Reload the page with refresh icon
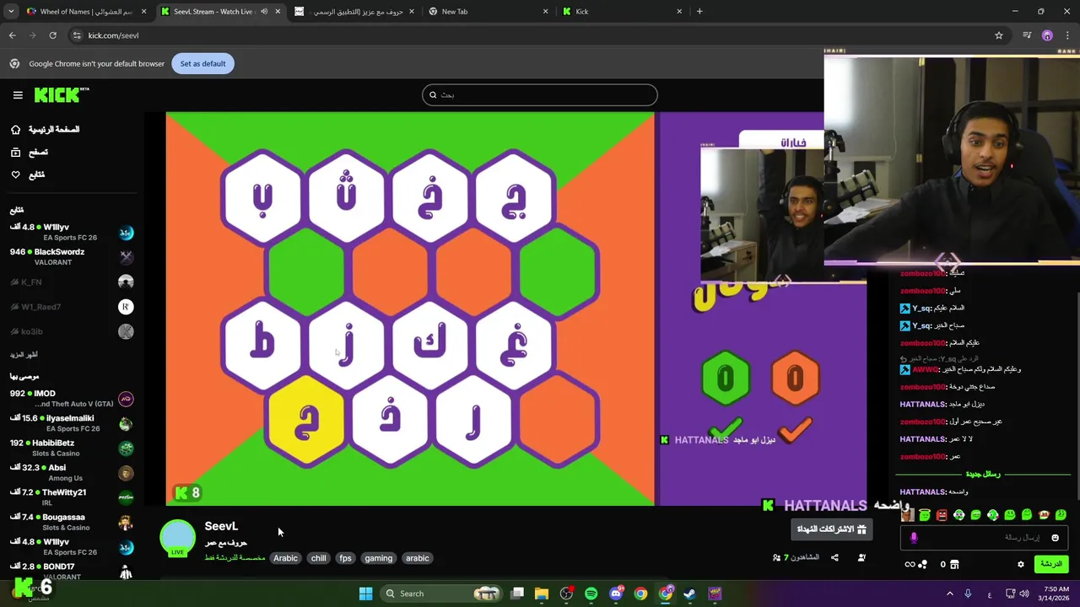 click(52, 35)
